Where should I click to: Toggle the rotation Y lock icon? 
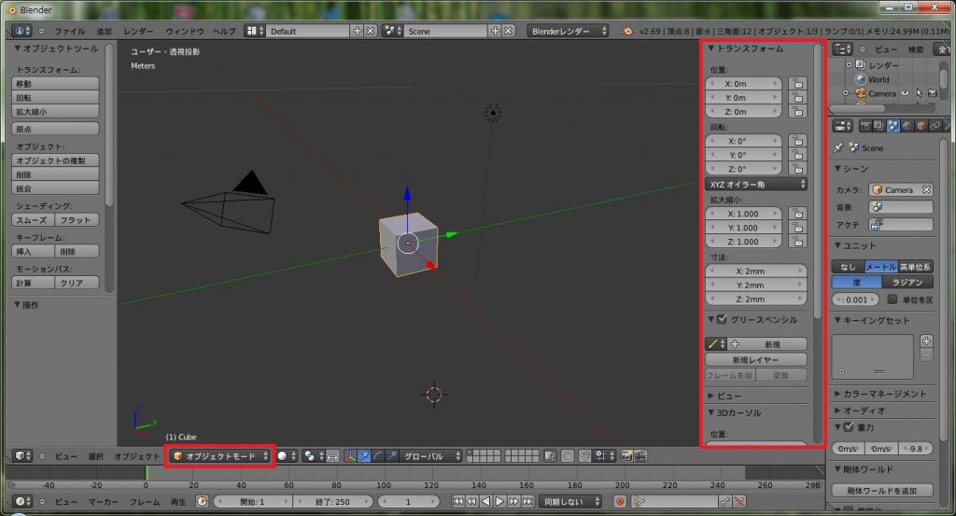point(797,155)
